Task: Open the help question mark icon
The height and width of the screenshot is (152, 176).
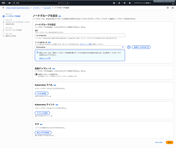Action: 124,3
